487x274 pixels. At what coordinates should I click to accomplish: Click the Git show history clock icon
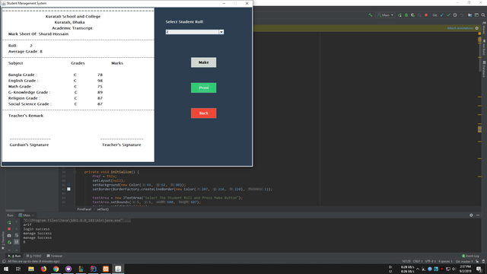455,15
